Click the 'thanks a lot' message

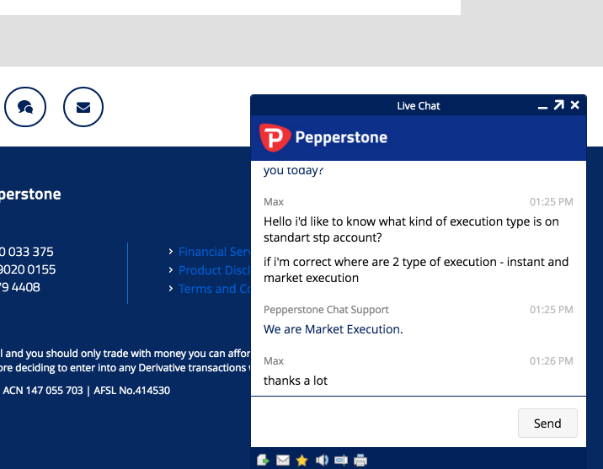(296, 381)
